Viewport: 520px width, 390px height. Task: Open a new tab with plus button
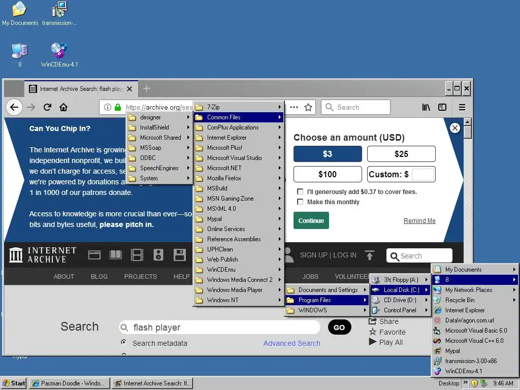pyautogui.click(x=147, y=88)
